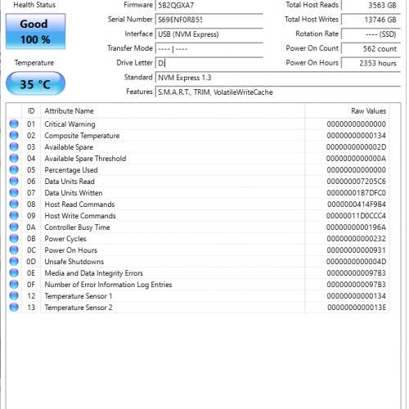Click the 35 °C temperature button

click(35, 83)
